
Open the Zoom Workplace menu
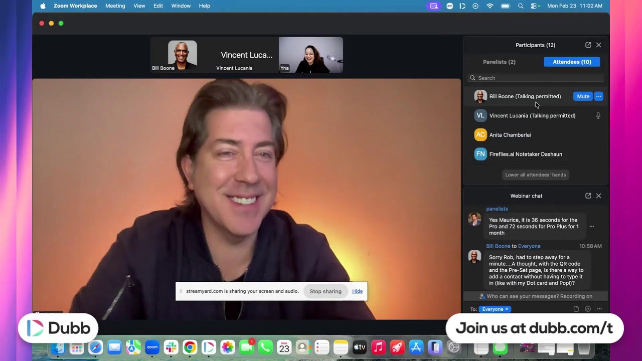[75, 6]
